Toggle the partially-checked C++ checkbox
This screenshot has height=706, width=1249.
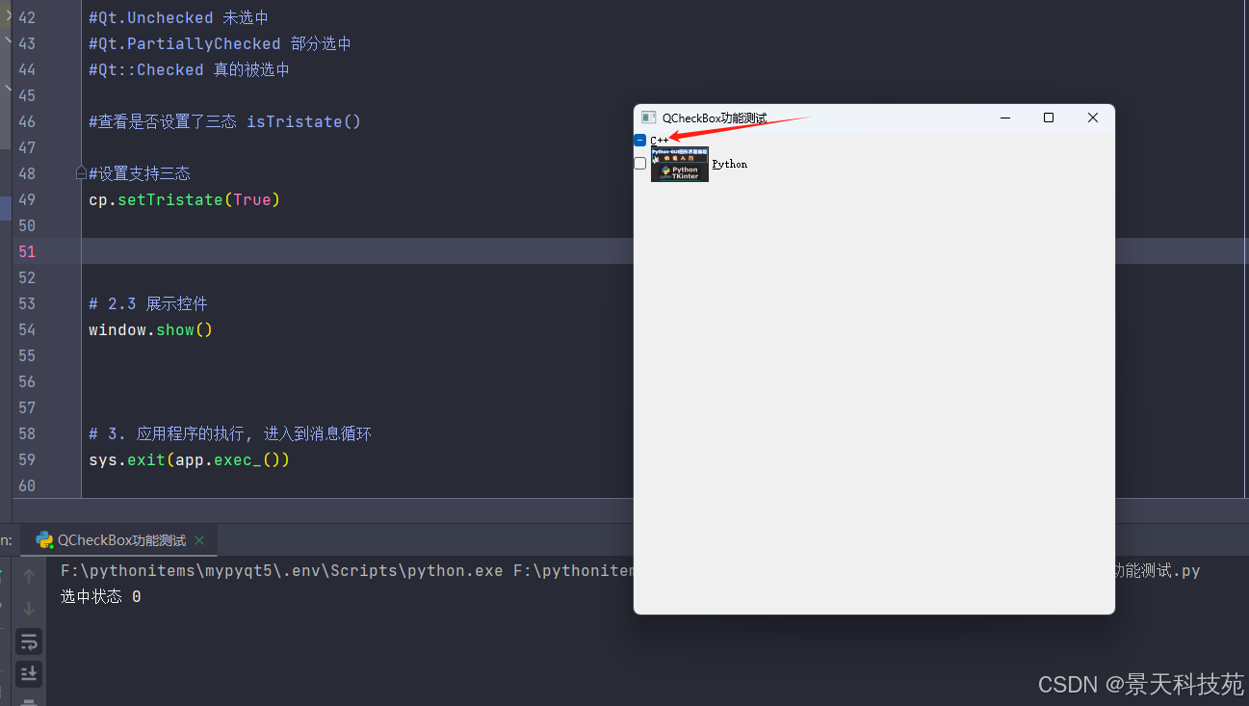pos(639,140)
